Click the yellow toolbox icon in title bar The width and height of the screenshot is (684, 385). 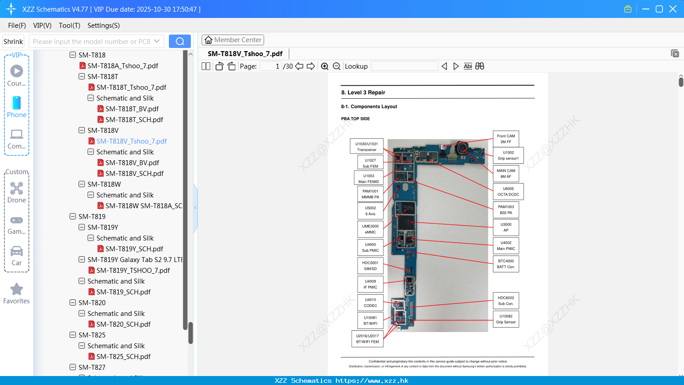pyautogui.click(x=628, y=9)
